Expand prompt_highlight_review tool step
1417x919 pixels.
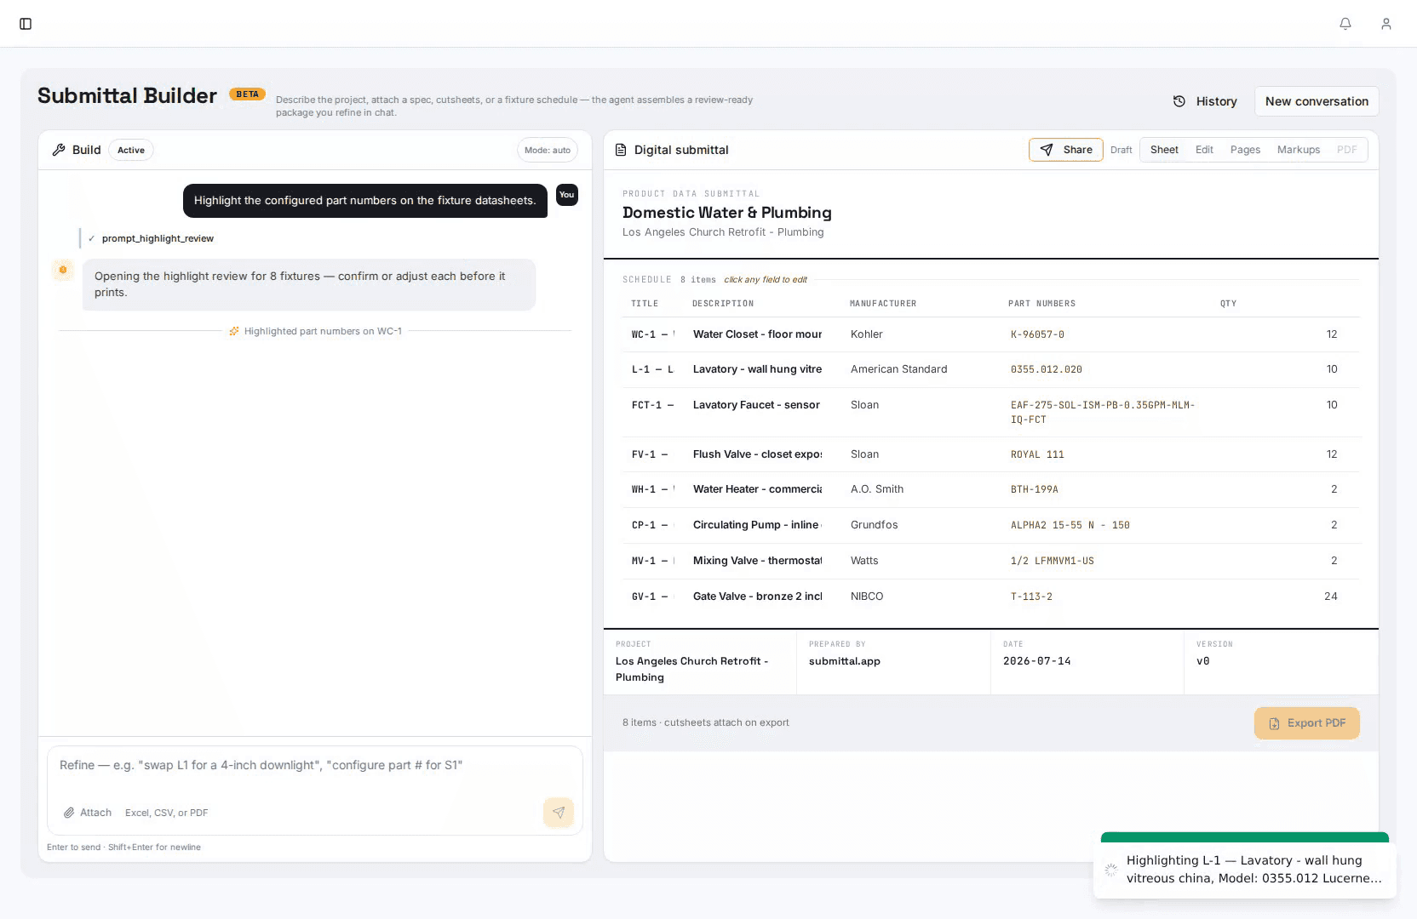[x=158, y=238]
